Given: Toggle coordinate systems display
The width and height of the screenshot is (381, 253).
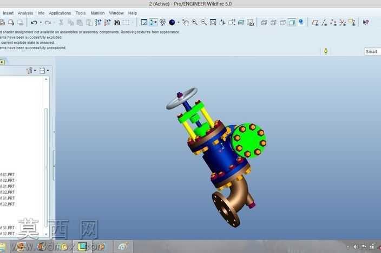Looking at the screenshot, I should click(x=343, y=23).
